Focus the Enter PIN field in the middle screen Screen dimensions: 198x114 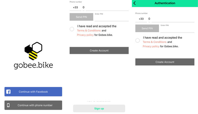click(111, 18)
